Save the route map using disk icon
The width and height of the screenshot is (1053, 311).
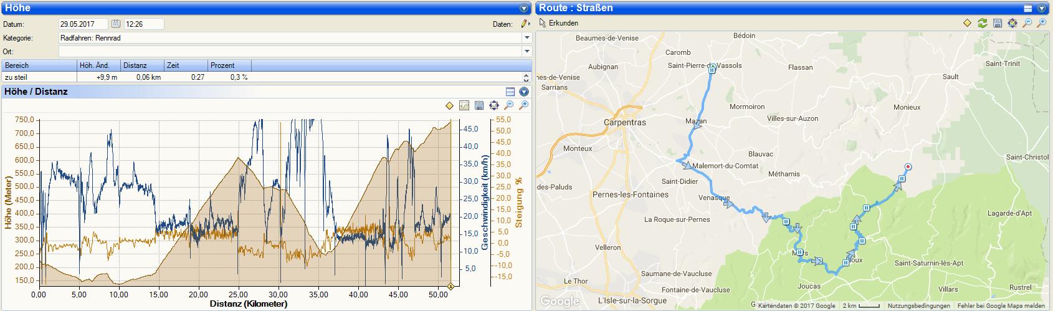998,23
